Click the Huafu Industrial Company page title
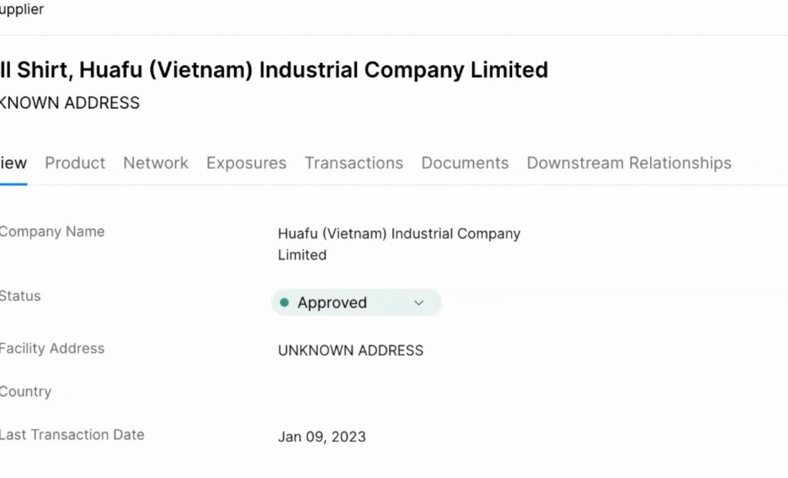Image resolution: width=788 pixels, height=478 pixels. [x=274, y=70]
